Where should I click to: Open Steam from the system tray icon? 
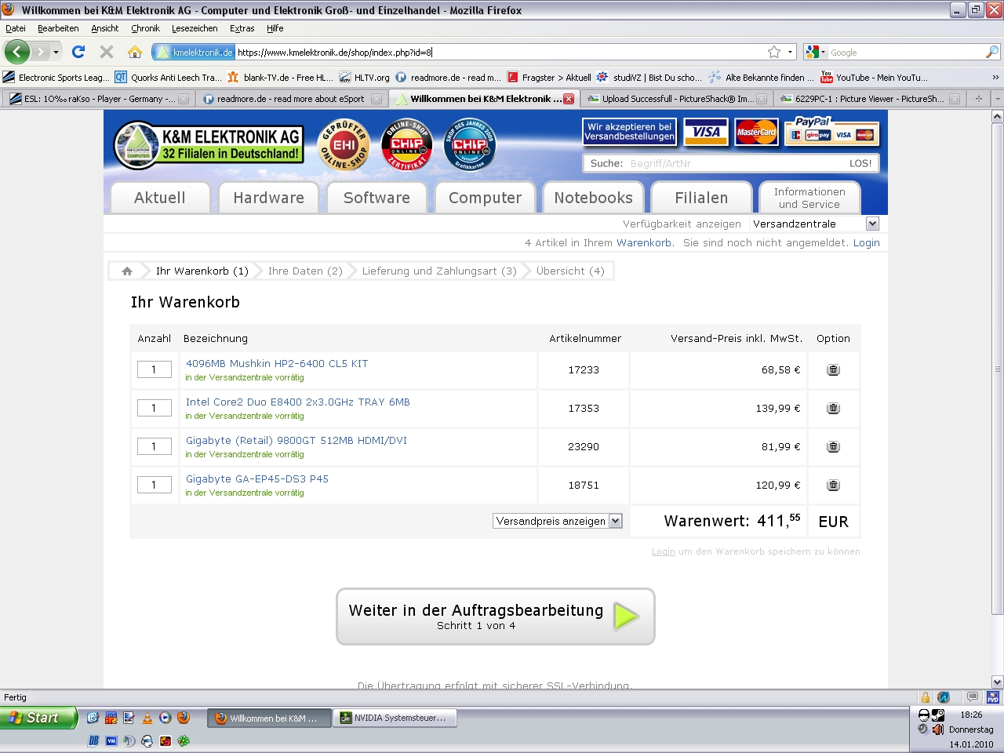coord(938,715)
